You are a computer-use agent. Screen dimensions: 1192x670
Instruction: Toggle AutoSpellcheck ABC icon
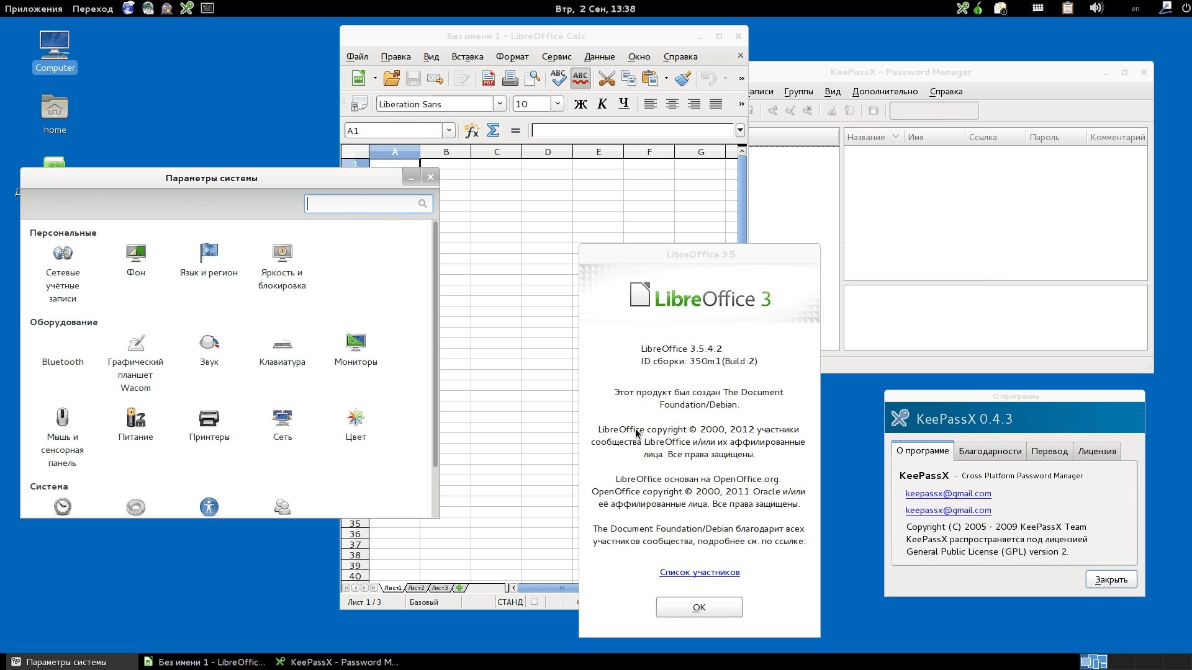pyautogui.click(x=580, y=78)
